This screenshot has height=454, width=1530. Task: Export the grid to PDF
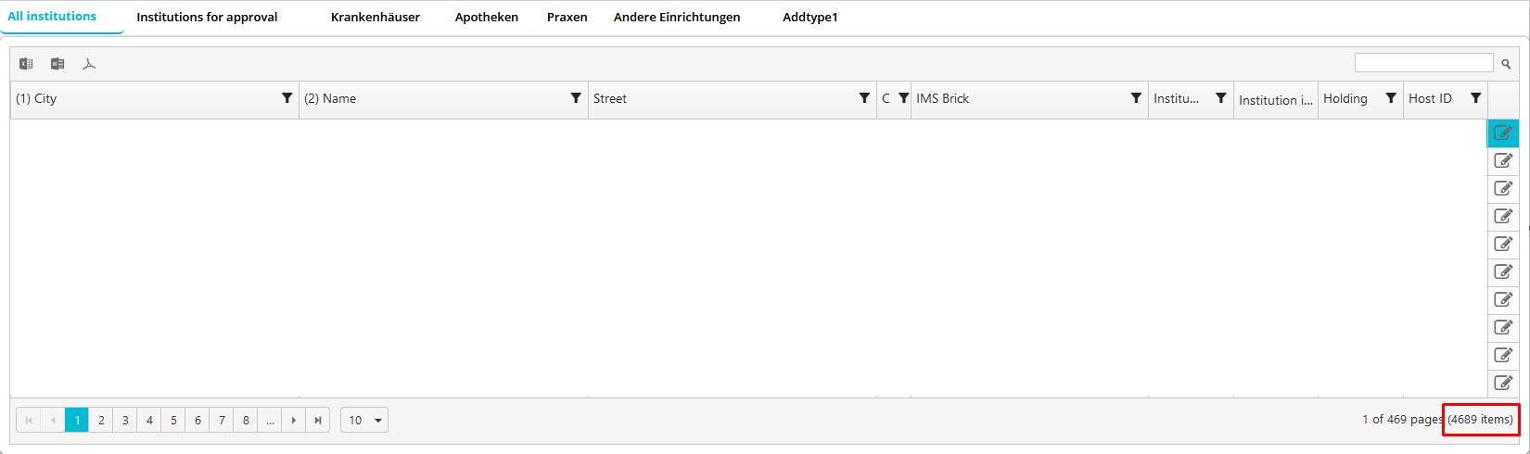[89, 64]
